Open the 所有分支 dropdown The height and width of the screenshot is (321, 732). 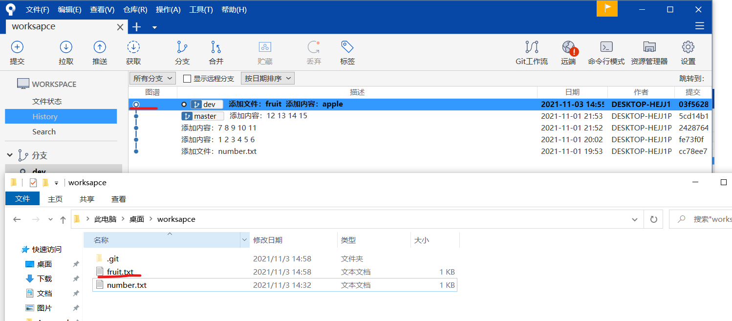(x=153, y=78)
